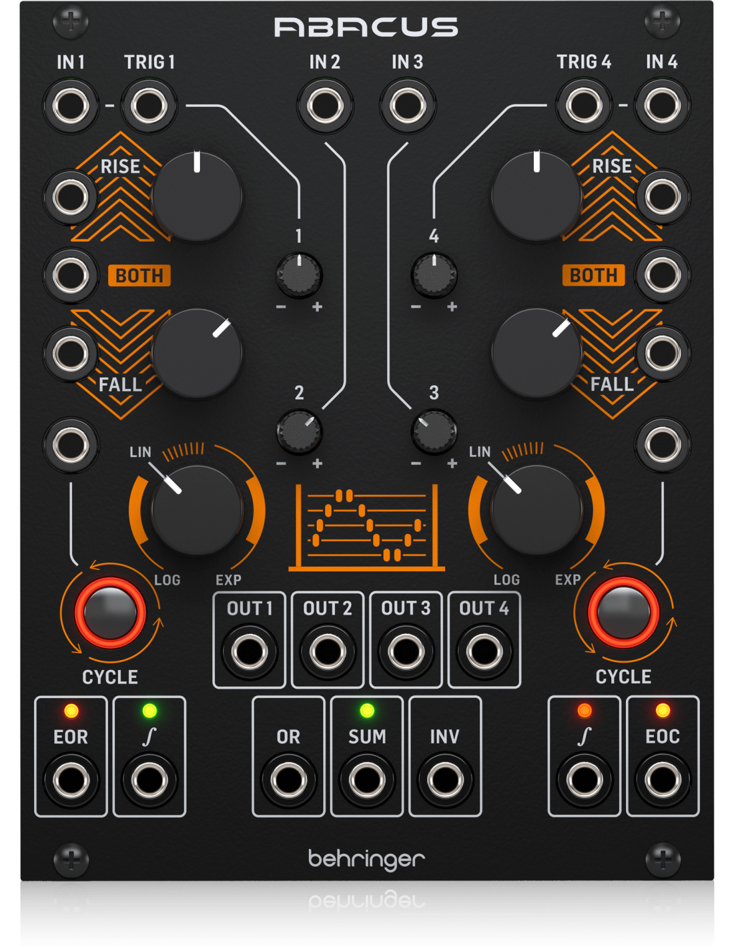Click the behringer brand logo

pyautogui.click(x=366, y=860)
